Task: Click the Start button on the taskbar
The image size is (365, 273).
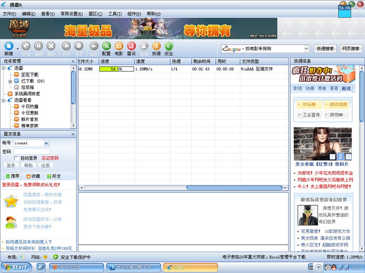Action: coord(16,267)
